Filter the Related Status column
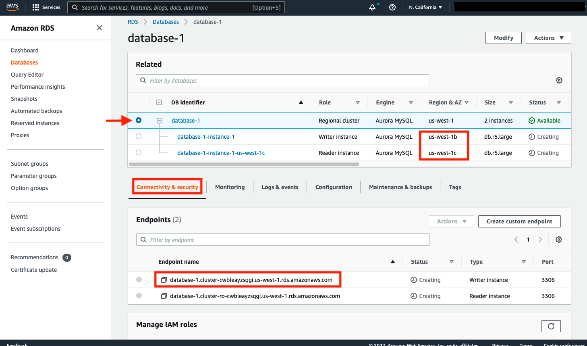The width and height of the screenshot is (587, 346). (x=559, y=102)
